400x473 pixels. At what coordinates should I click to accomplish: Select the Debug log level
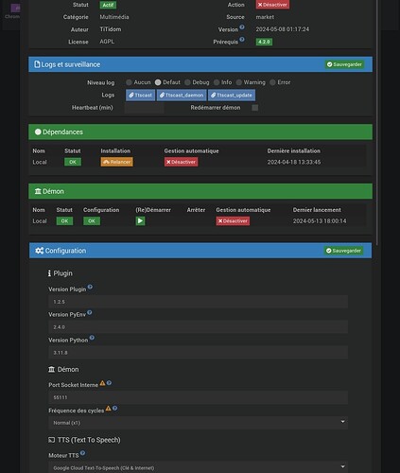tap(187, 82)
